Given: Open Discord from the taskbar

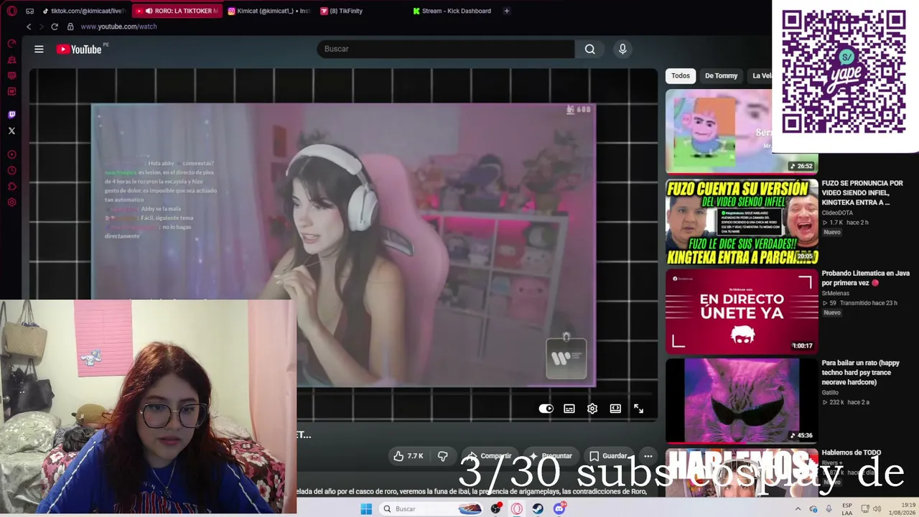Looking at the screenshot, I should pos(559,509).
